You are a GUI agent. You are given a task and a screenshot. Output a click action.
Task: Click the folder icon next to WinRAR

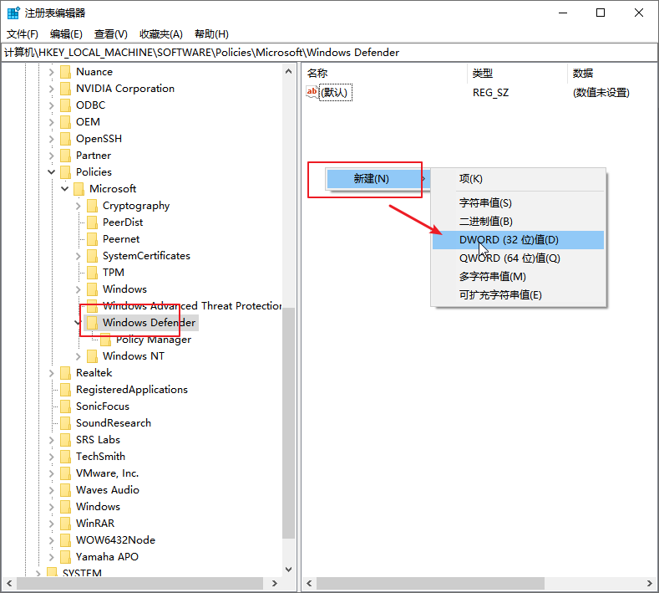pyautogui.click(x=65, y=524)
